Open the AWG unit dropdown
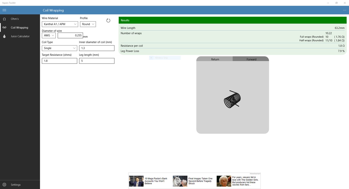This screenshot has height=189, width=349. pos(48,35)
